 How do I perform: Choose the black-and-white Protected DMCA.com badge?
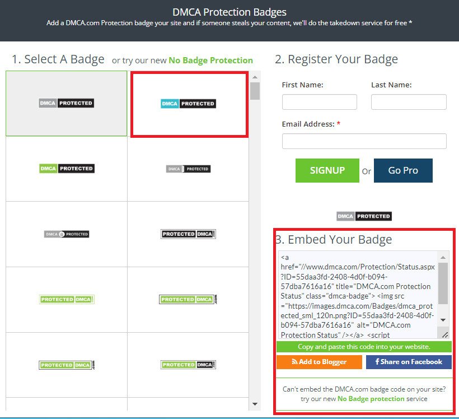pyautogui.click(x=188, y=234)
